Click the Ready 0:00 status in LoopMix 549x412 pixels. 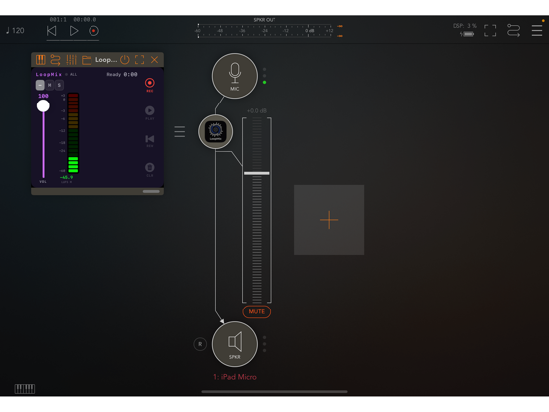pos(122,75)
